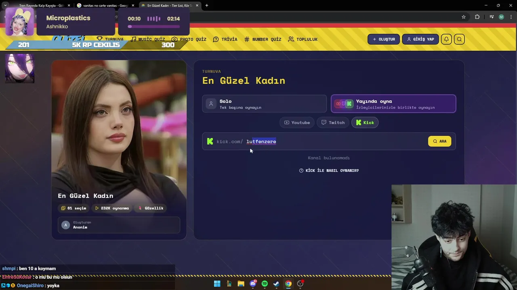Click the 232K oynanma play count
This screenshot has height=290, width=517.
pos(112,208)
